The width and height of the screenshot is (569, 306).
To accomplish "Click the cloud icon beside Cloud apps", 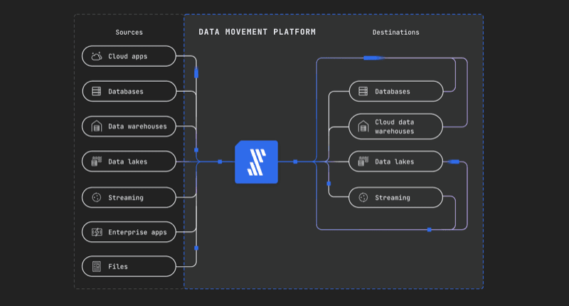I will tap(96, 56).
